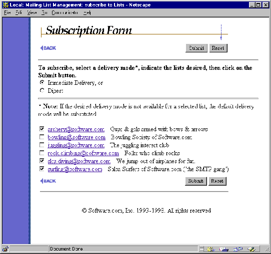Open the juggling@software.com link

click(x=76, y=145)
